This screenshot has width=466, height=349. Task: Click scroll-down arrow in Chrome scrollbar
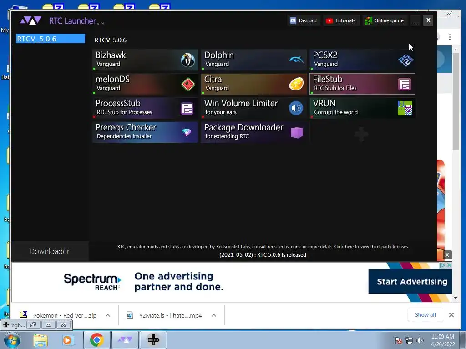[x=456, y=298]
